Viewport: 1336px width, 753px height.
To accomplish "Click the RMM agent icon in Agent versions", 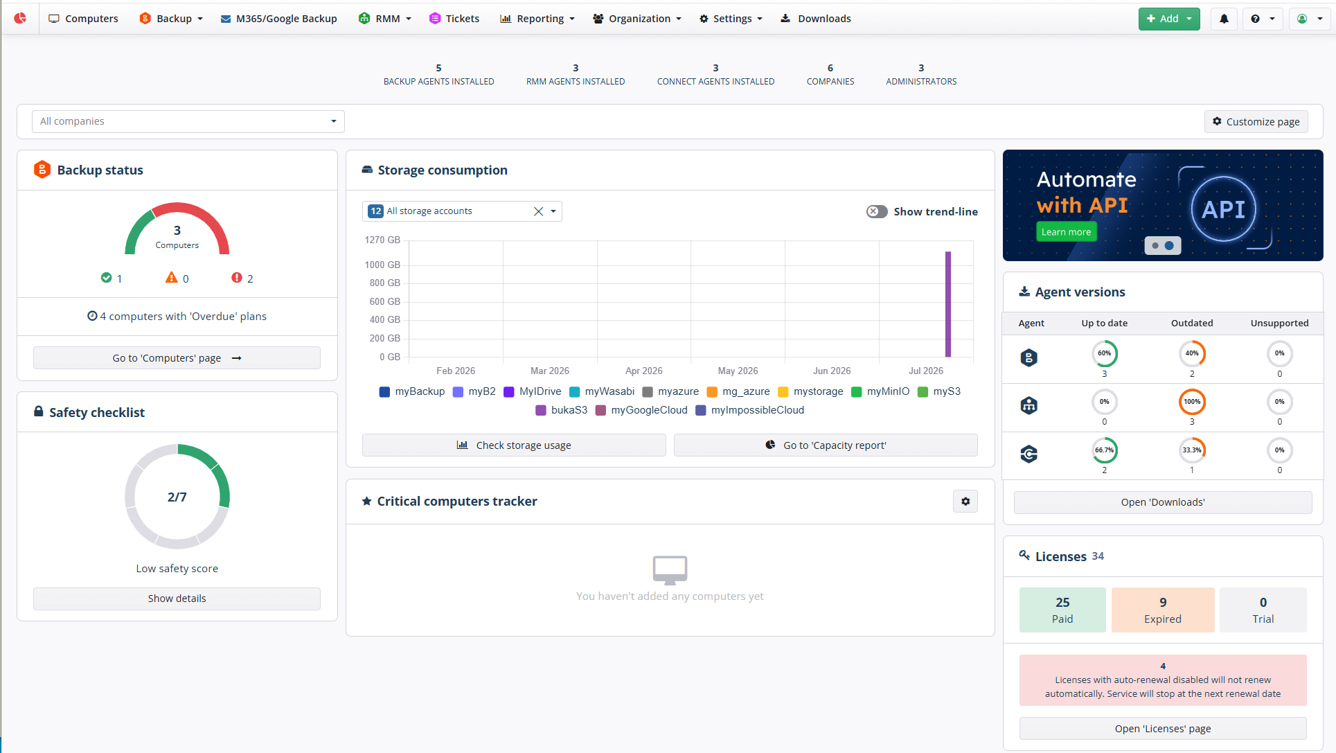I will [1028, 406].
